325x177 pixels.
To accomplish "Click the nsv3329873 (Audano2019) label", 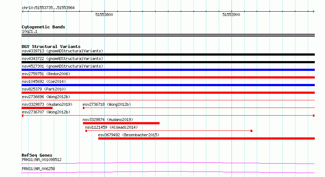I will pyautogui.click(x=47, y=104).
